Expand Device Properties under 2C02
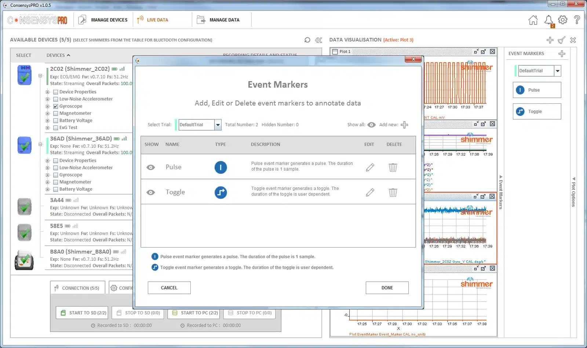 47,92
